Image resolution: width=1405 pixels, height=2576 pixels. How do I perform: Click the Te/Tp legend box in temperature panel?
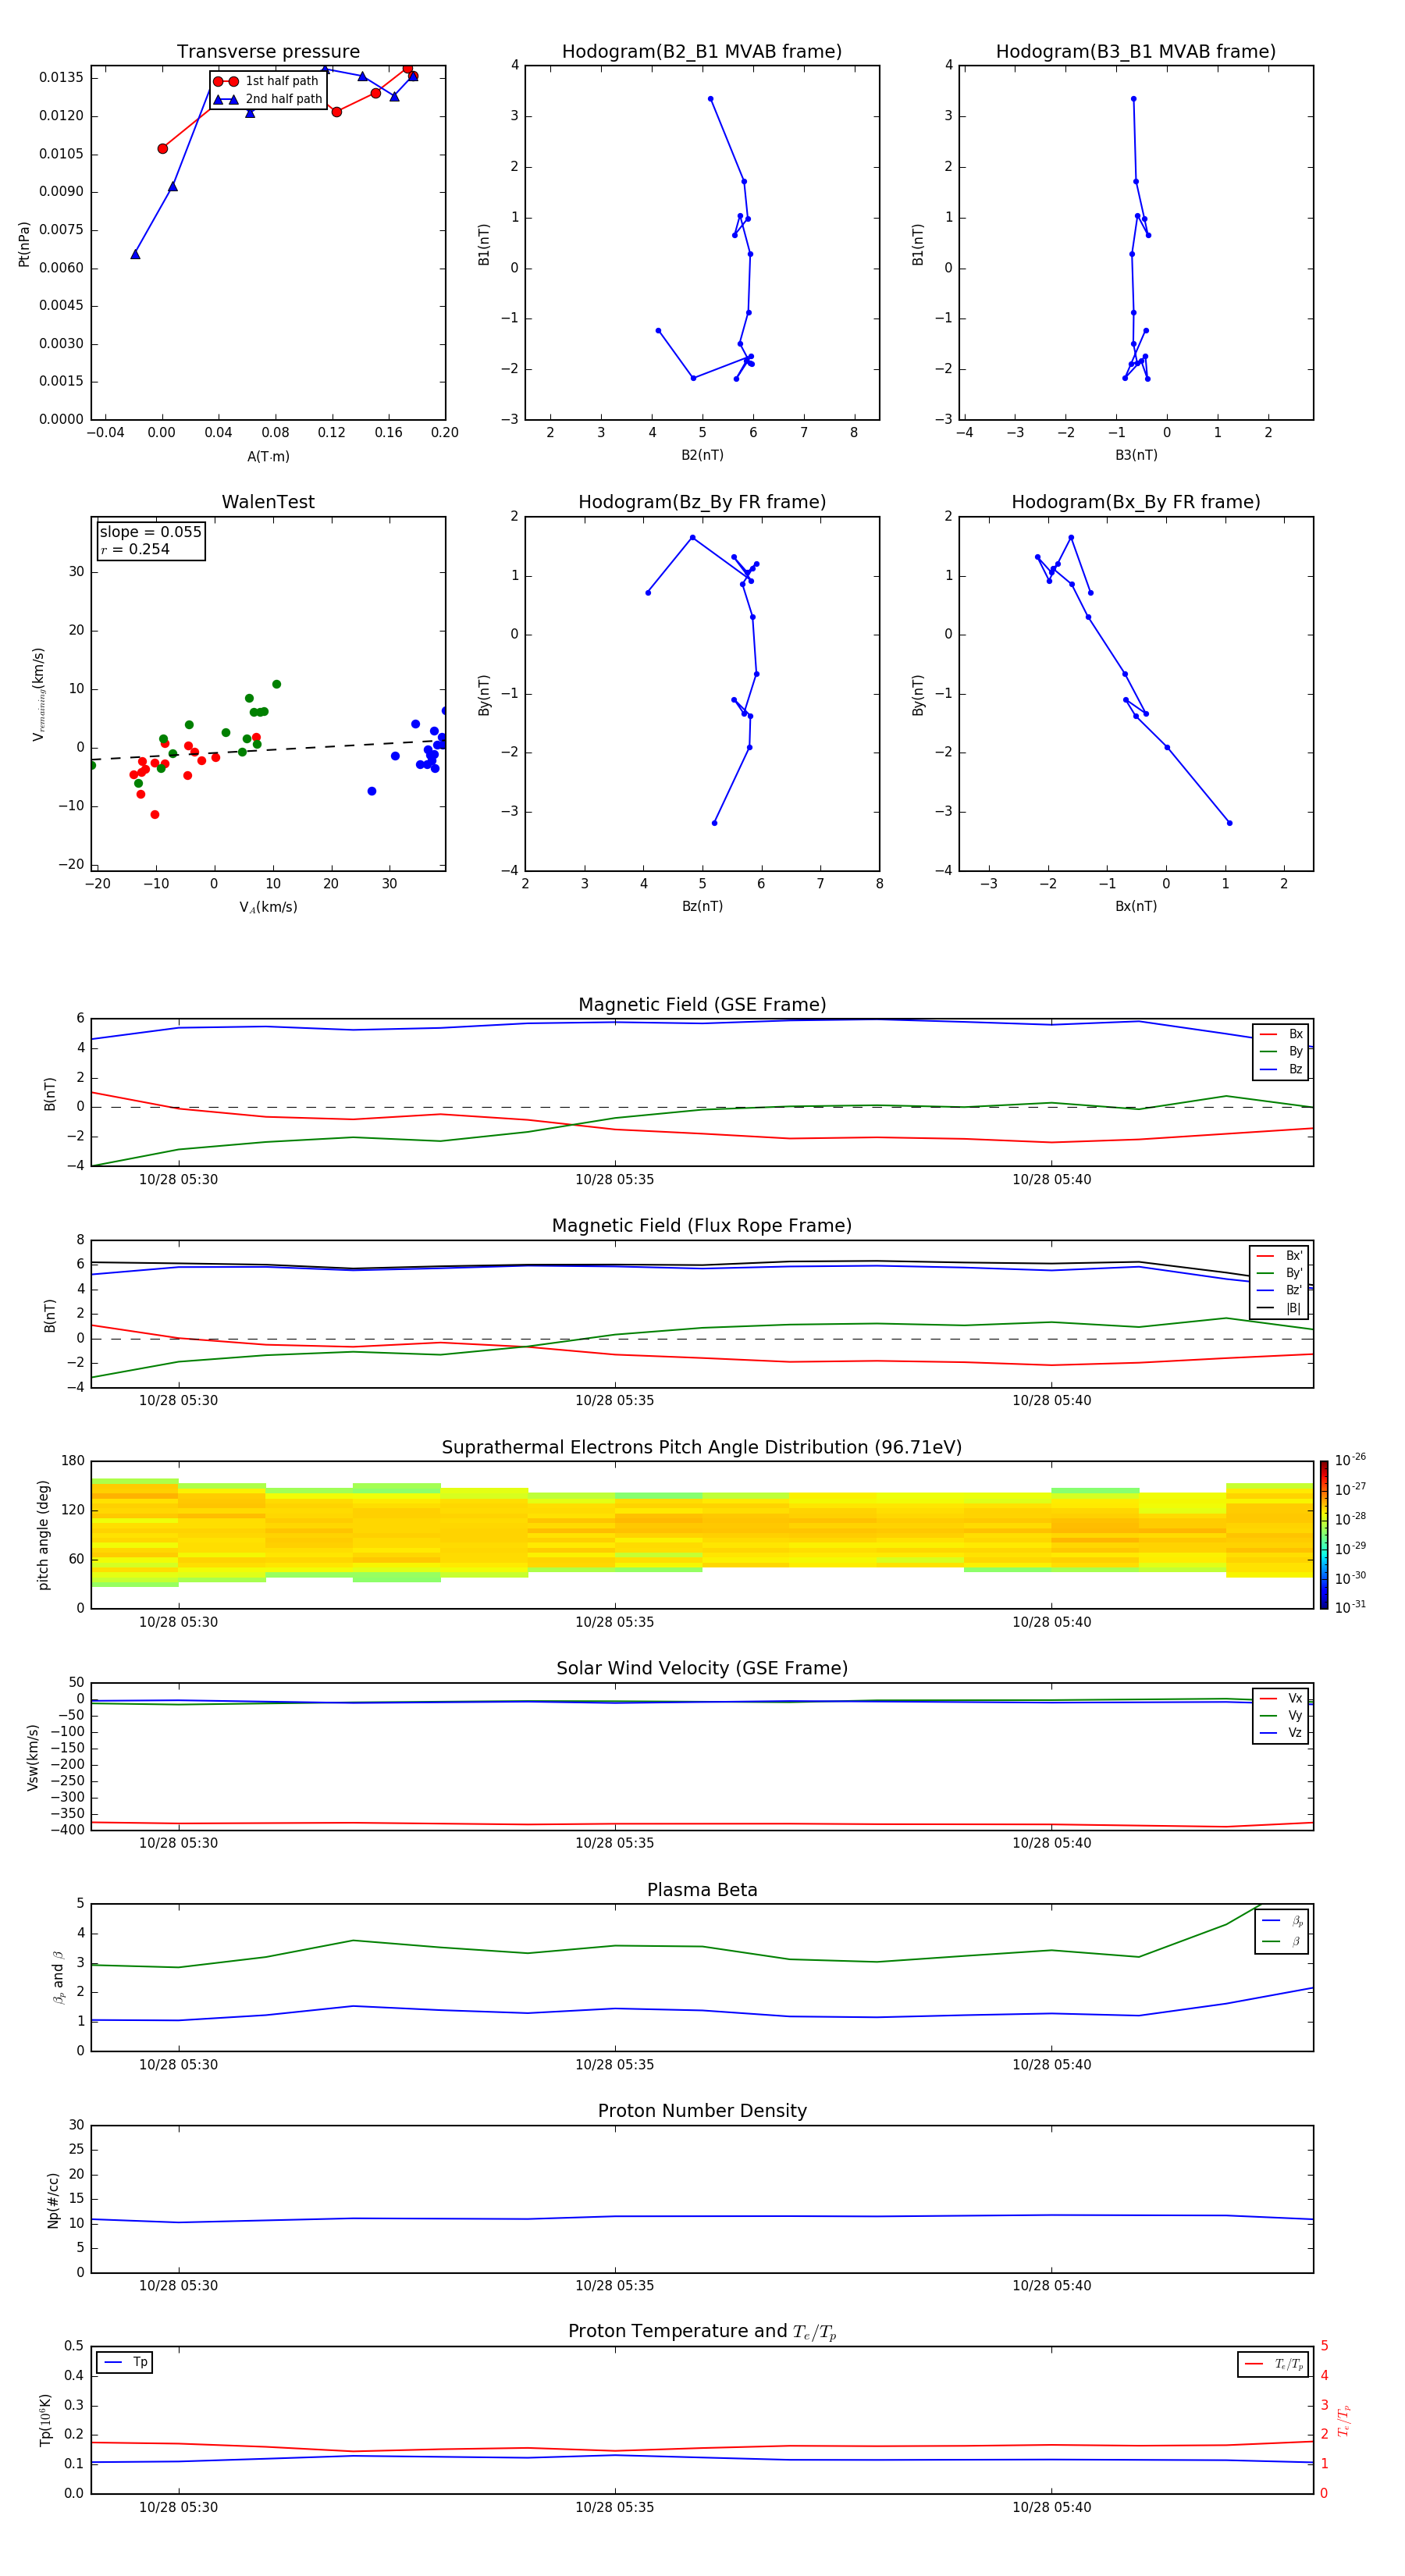(x=1272, y=2364)
